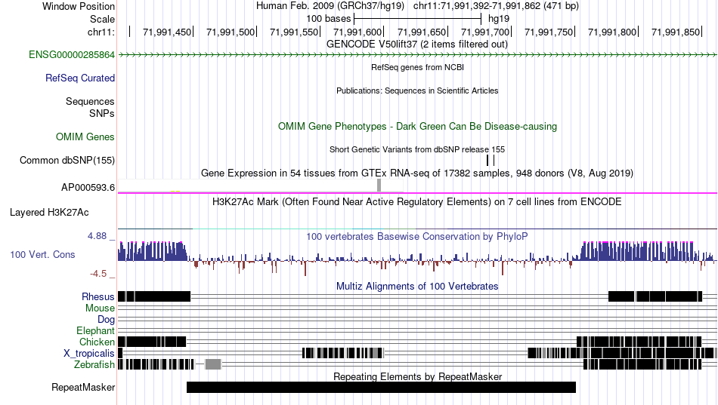This screenshot has width=718, height=405.
Task: Click the left conserved PhyloP peak region
Action: point(152,251)
